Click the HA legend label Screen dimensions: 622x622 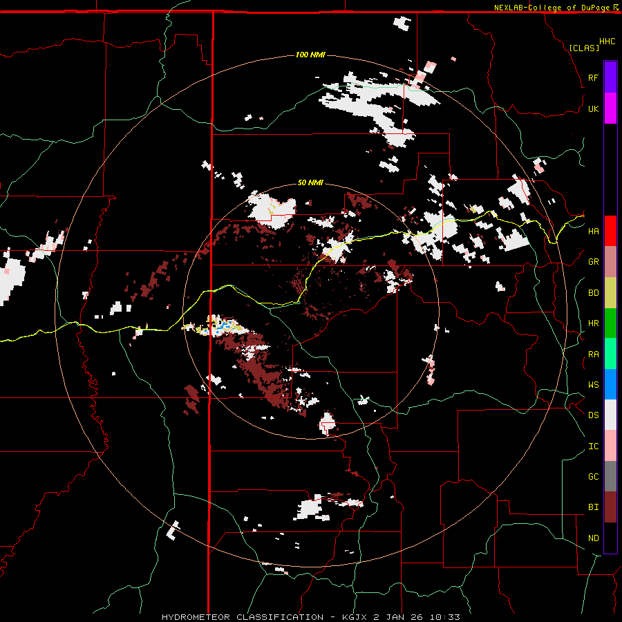[593, 232]
